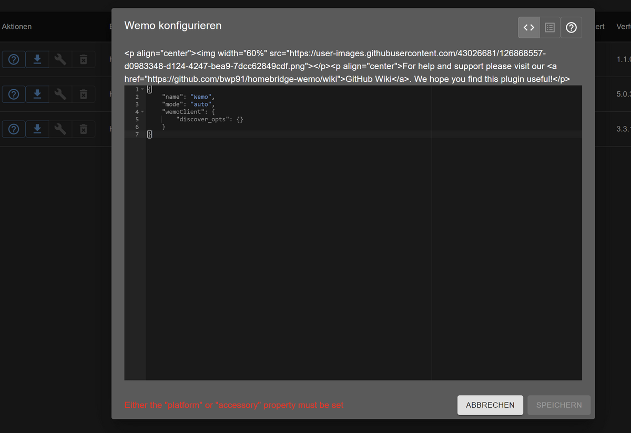Click version 3.3 in the background table
The image size is (631, 433).
[x=623, y=129]
